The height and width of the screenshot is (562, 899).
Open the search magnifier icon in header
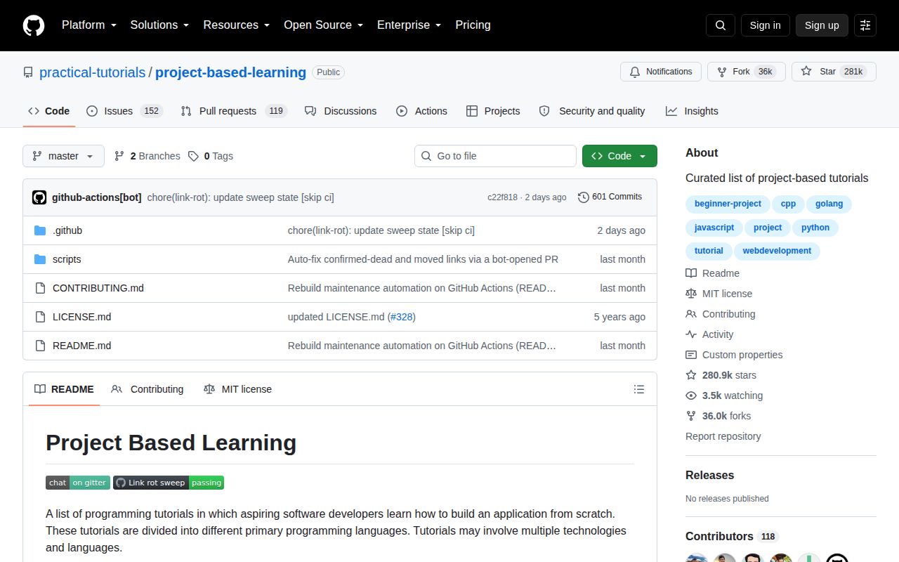(721, 25)
